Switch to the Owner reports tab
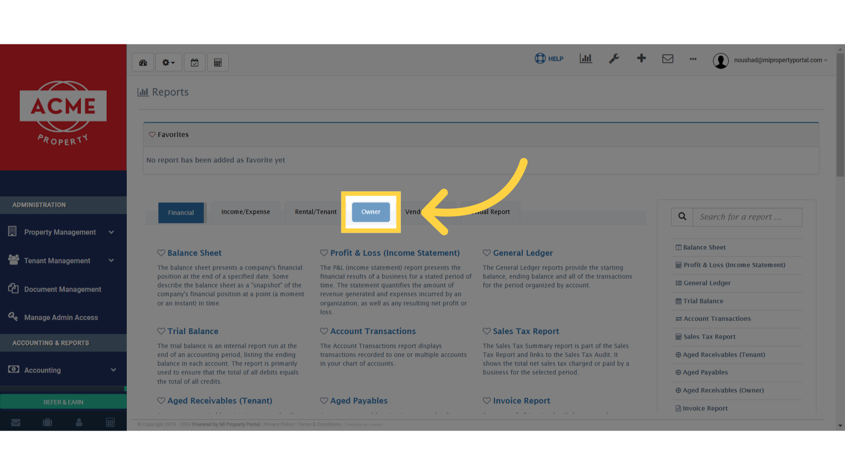 pos(371,212)
